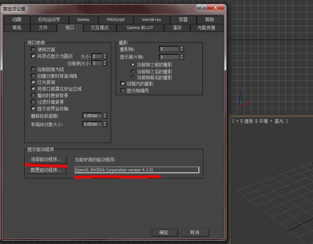Switch to the 反向运动学 tab
Image resolution: width=313 pixels, height=244 pixels.
(x=49, y=19)
